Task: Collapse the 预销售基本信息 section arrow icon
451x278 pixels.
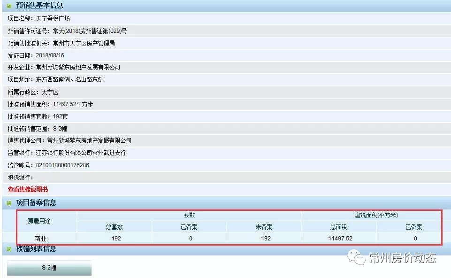Action: coord(9,6)
